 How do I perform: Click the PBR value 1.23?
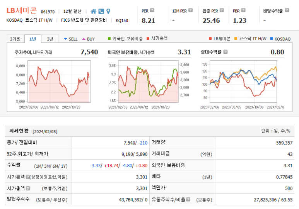[240, 20]
